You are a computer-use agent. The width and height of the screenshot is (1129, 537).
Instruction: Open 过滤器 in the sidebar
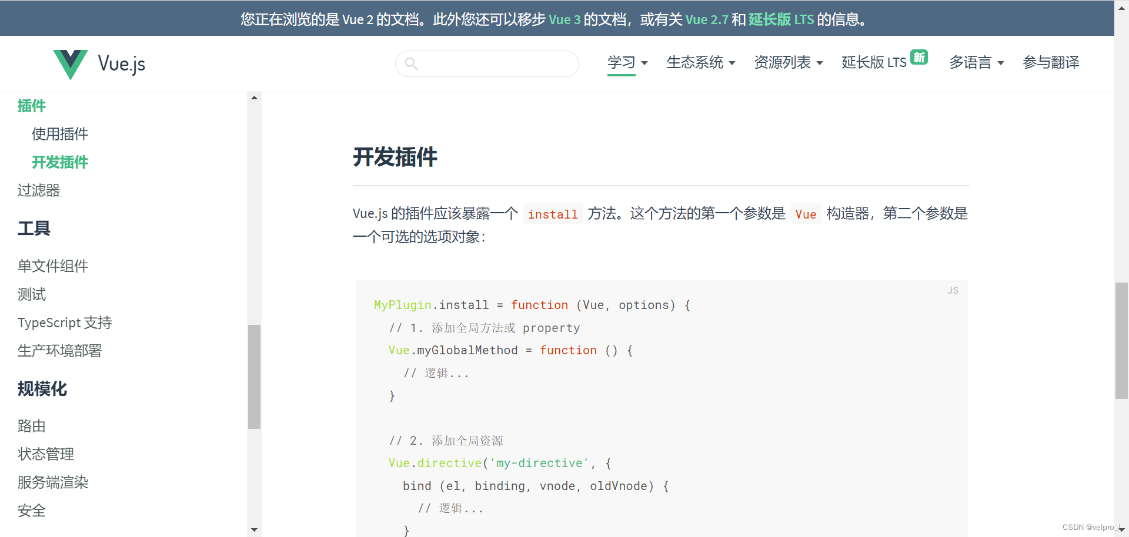(x=39, y=190)
